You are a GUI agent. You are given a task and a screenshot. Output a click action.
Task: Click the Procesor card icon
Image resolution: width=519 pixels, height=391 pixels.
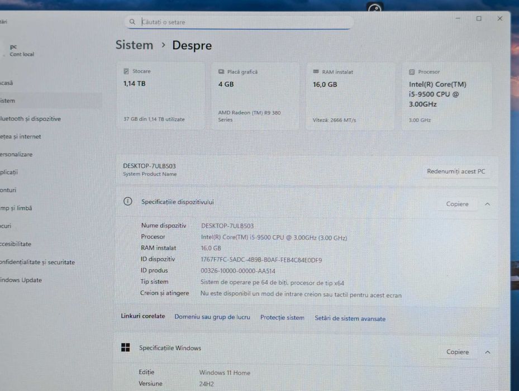pos(412,72)
